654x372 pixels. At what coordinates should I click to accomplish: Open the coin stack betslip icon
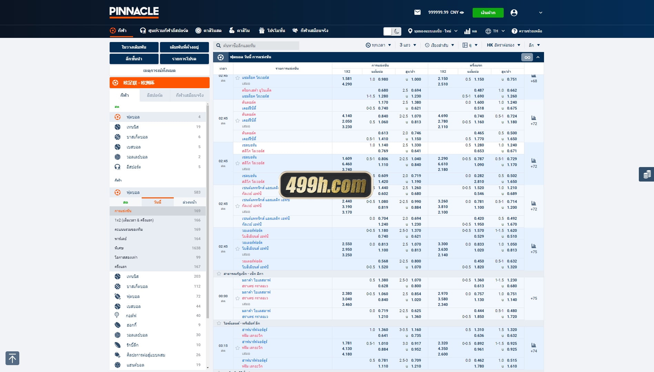coord(647,174)
